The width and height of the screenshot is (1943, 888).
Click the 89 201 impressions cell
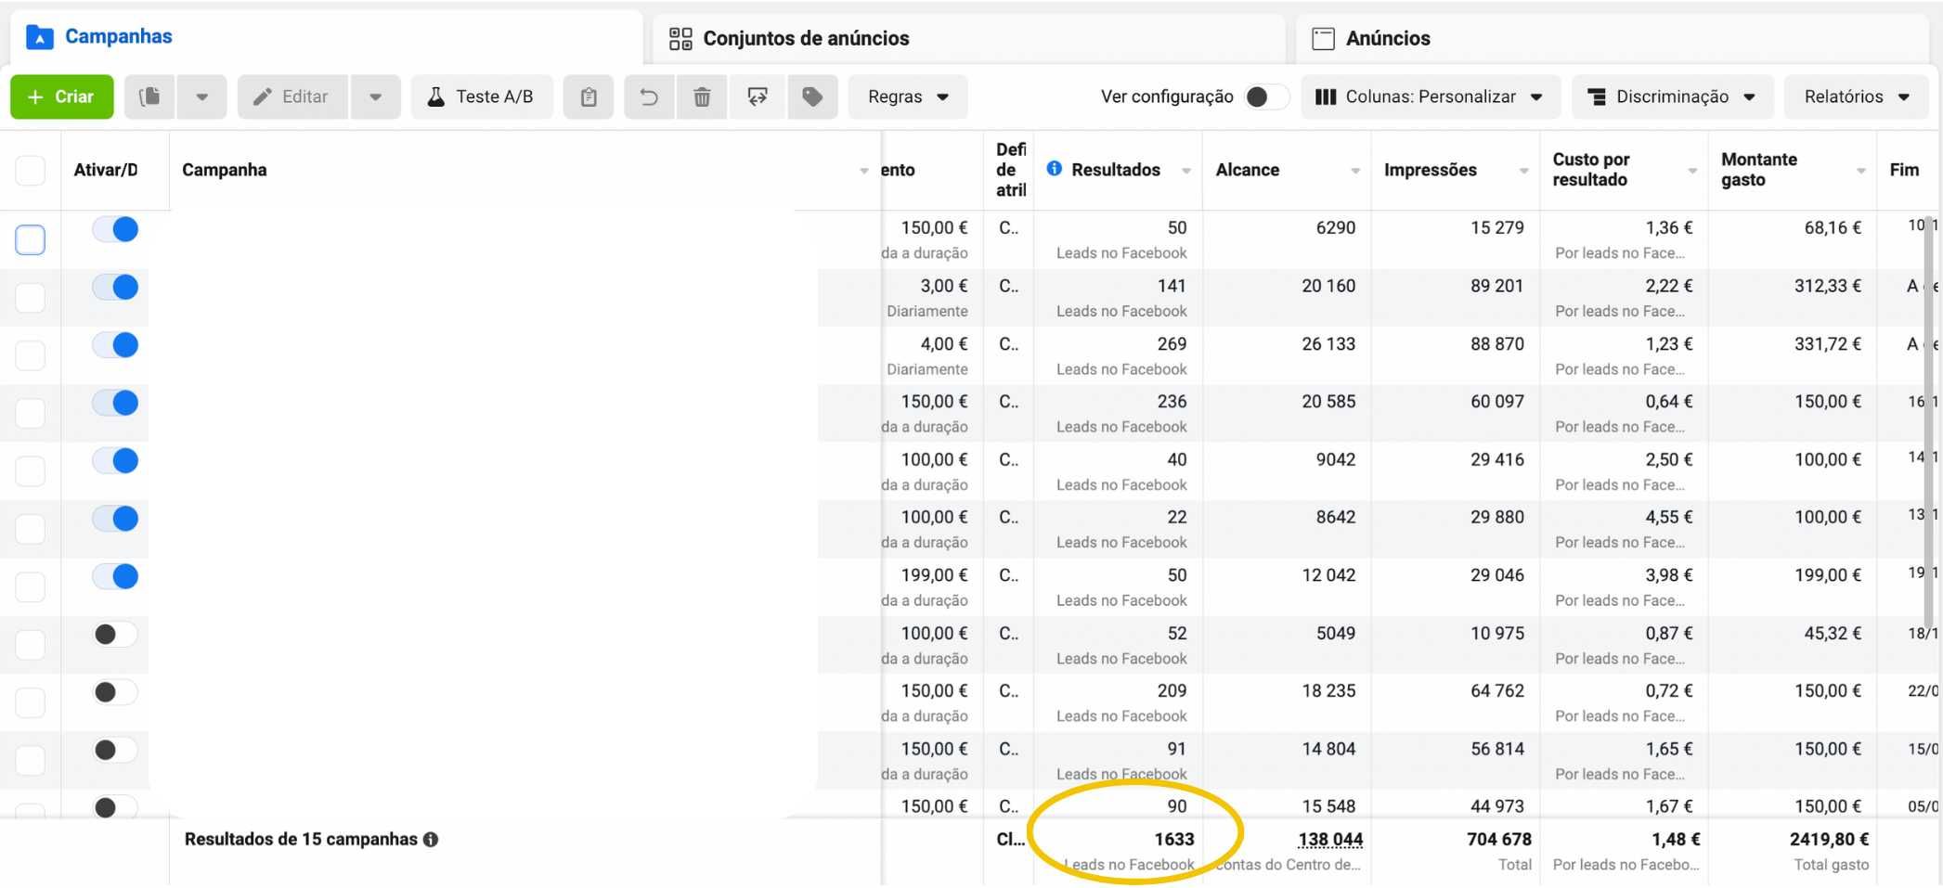pos(1497,286)
